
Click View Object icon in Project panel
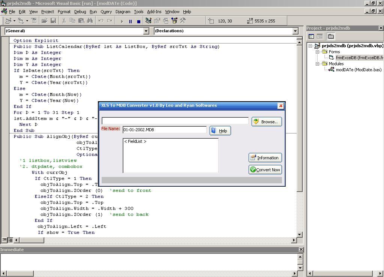[319, 36]
